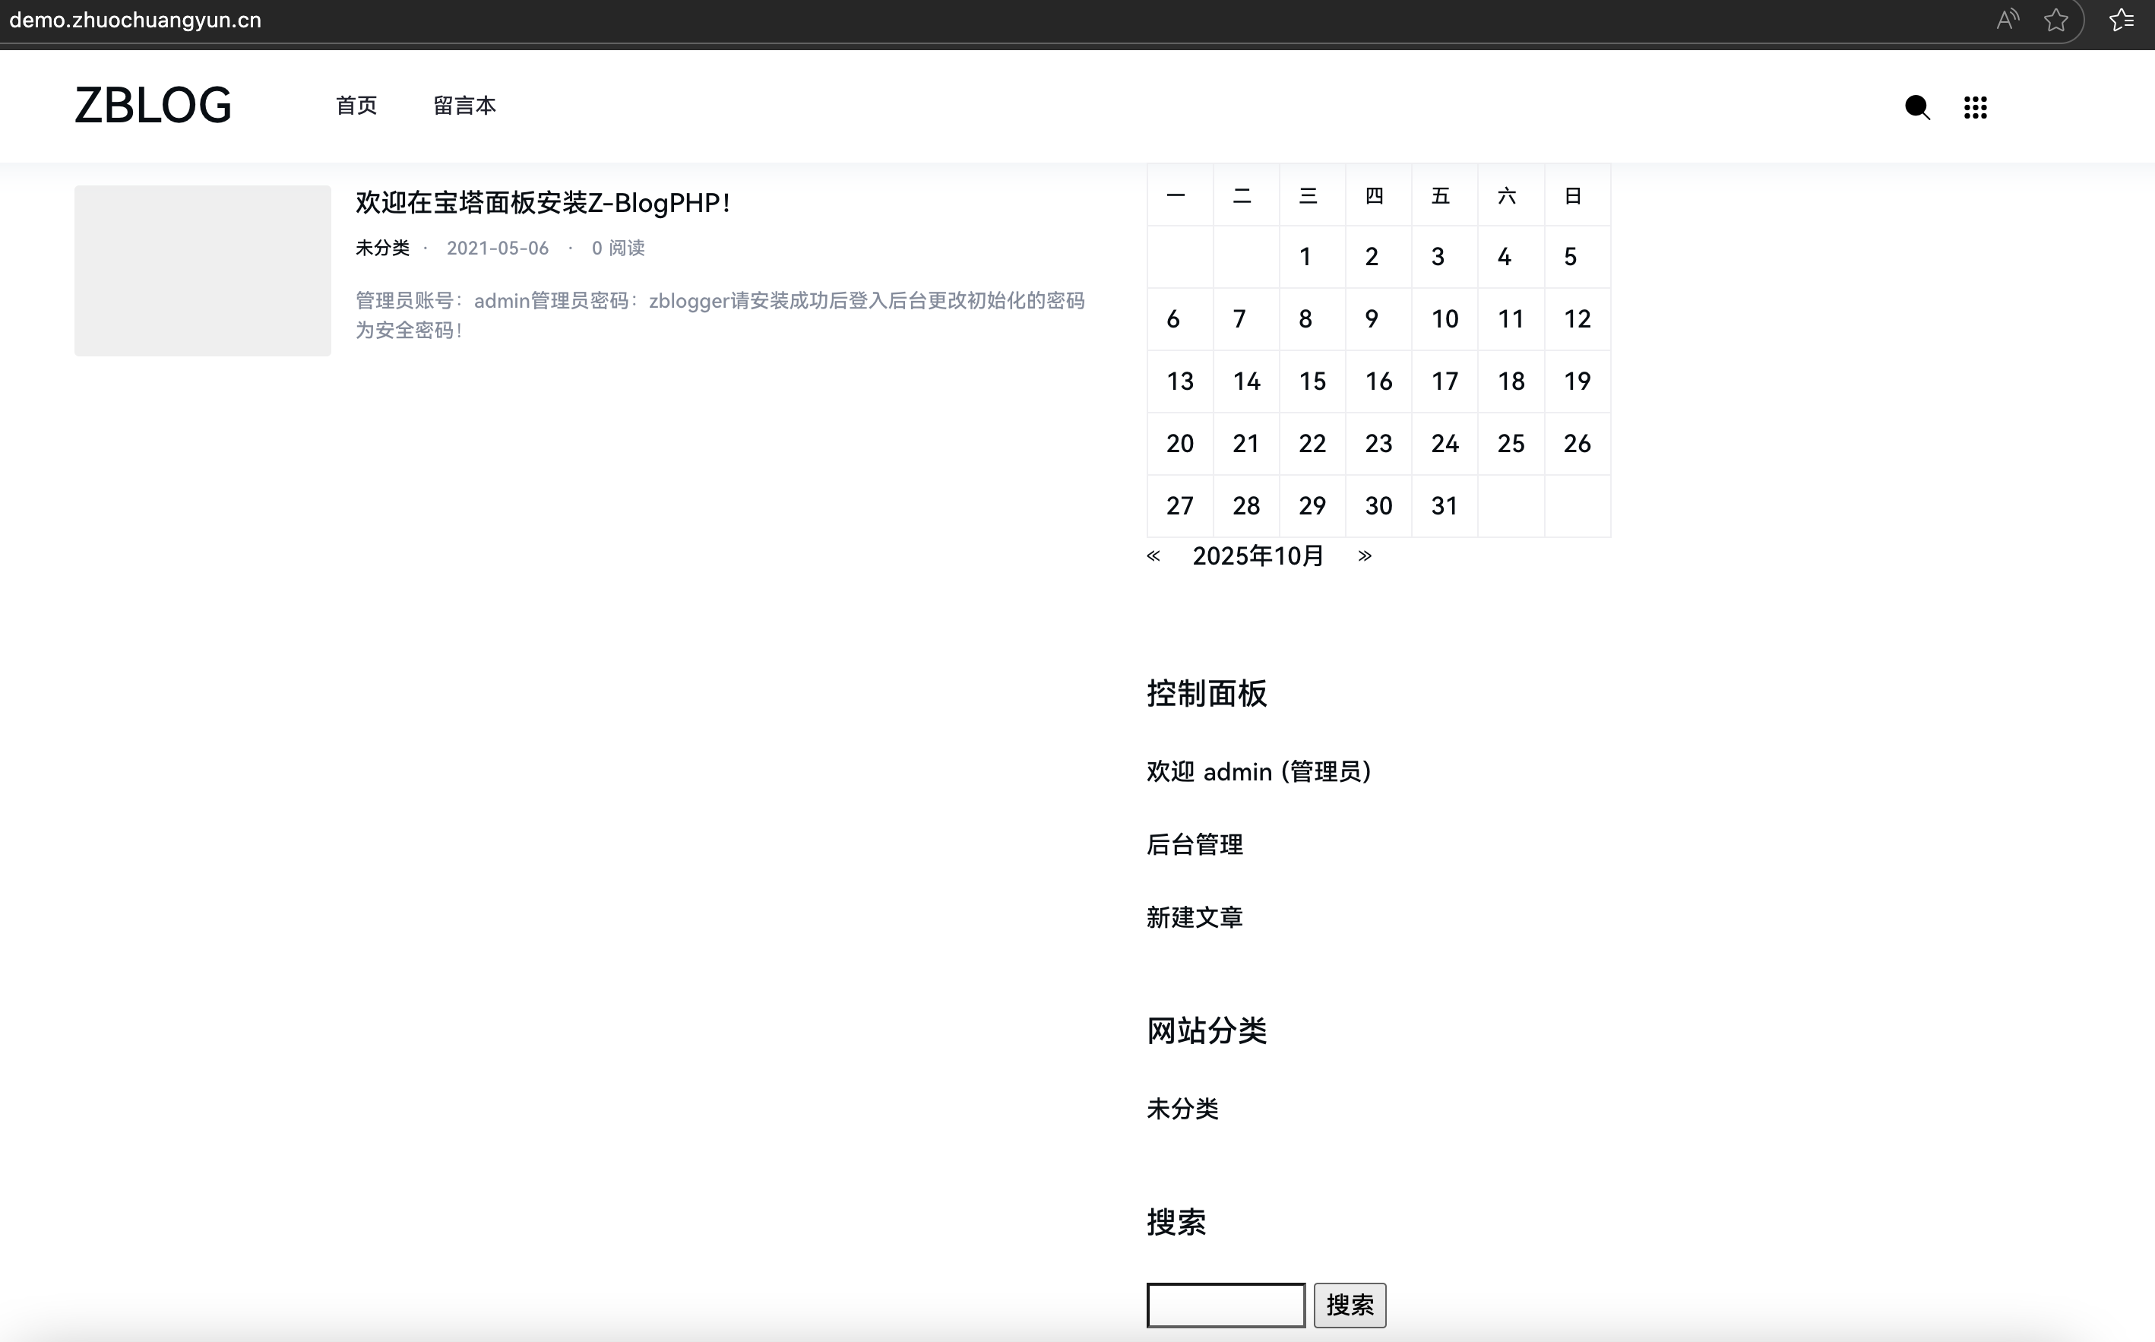Open the article 欢迎在宝塔面板安装Z-BlogPHP!
The image size is (2155, 1342).
click(543, 203)
